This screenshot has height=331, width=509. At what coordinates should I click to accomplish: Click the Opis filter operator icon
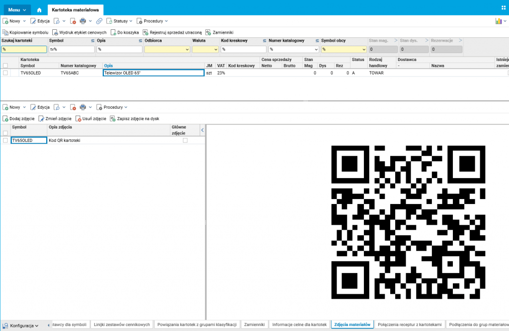tap(140, 41)
